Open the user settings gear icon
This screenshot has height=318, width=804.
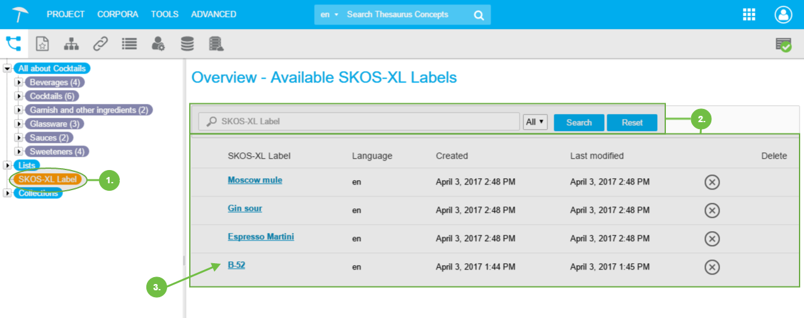158,43
